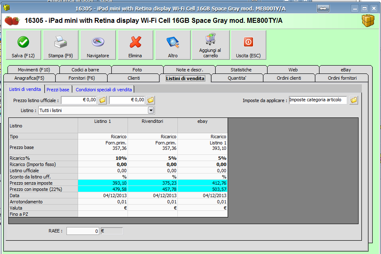Maximize the article window
Image resolution: width=381 pixels, height=254 pixels.
click(x=364, y=8)
